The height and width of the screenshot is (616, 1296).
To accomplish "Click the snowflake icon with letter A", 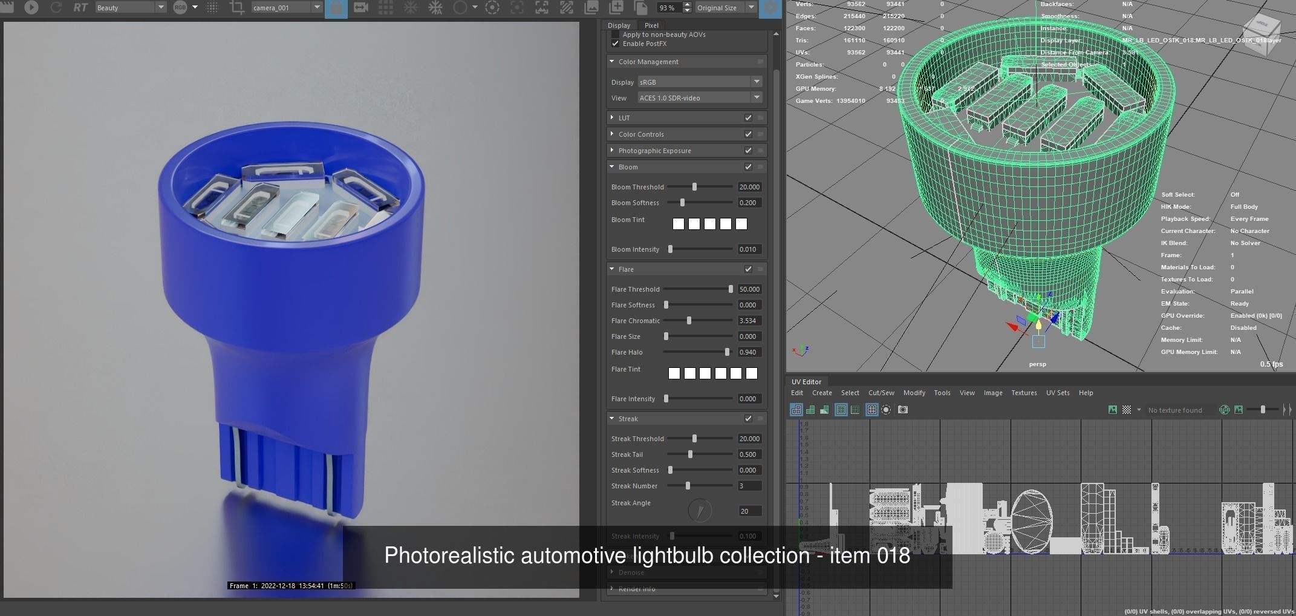I will [x=435, y=7].
